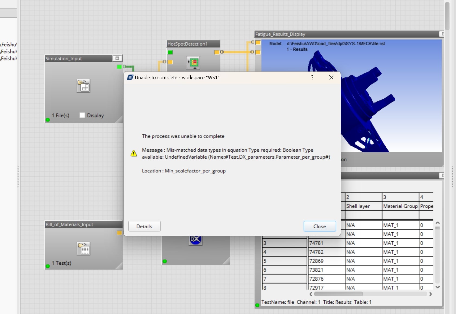Collapse the Fatigue_Results_Display glyph

[442, 34]
